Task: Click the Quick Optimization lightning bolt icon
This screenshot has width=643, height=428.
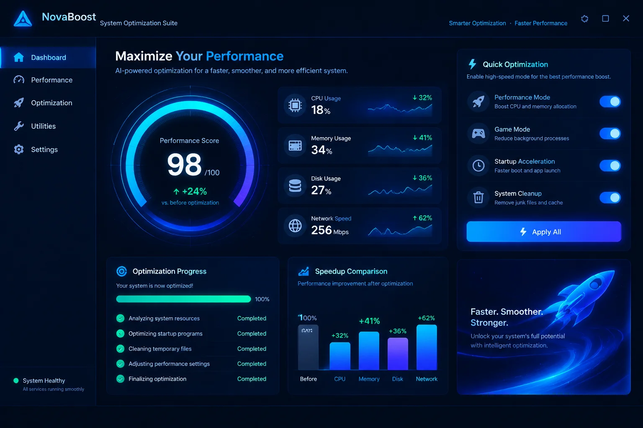Action: (472, 64)
